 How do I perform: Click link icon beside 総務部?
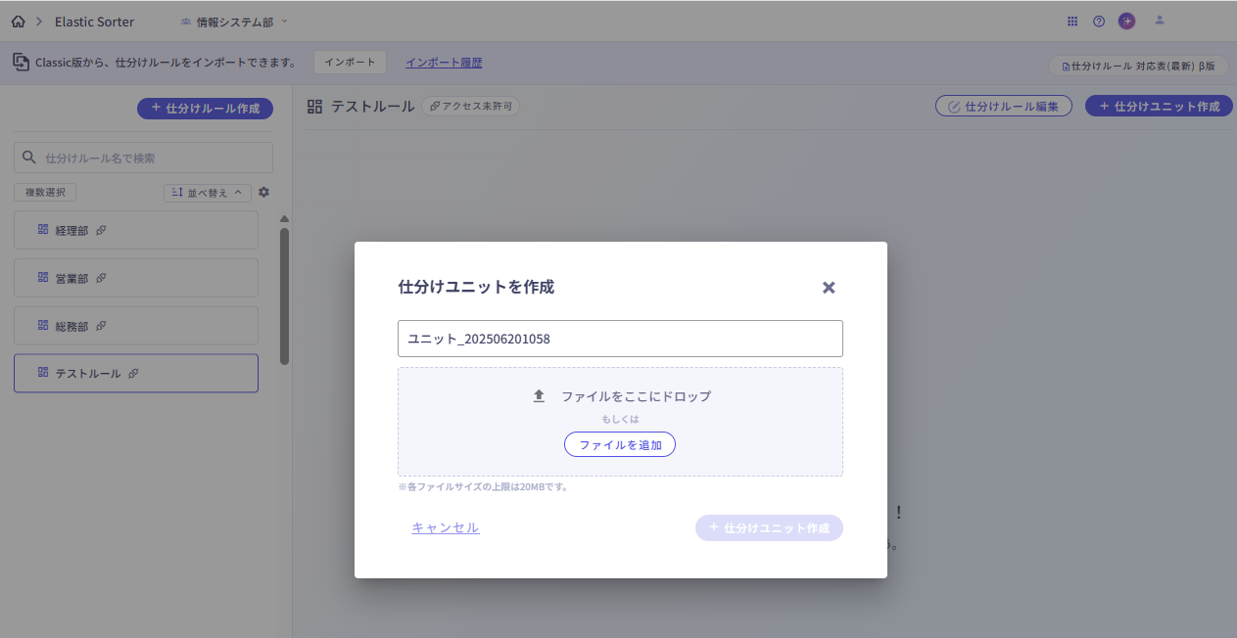pos(101,326)
